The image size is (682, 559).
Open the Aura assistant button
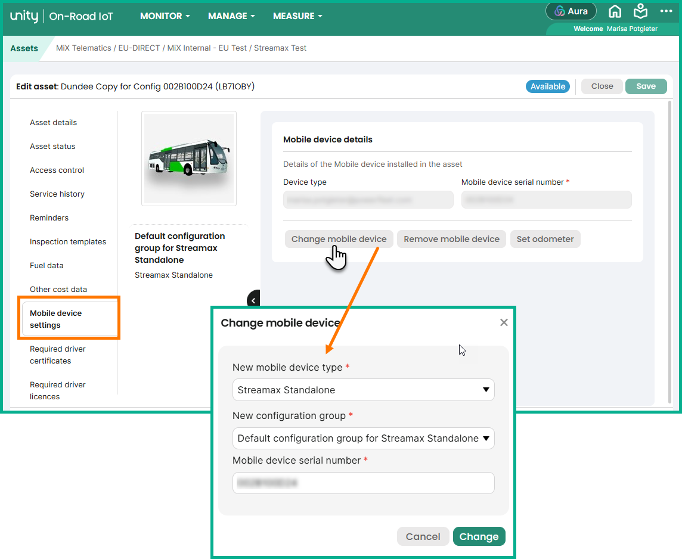[571, 11]
